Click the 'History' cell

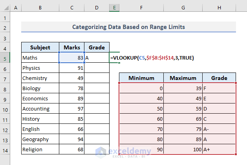pyautogui.click(x=40, y=119)
